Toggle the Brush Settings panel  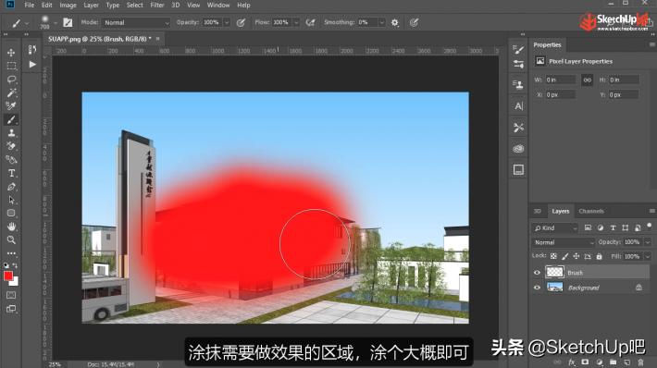[x=68, y=22]
